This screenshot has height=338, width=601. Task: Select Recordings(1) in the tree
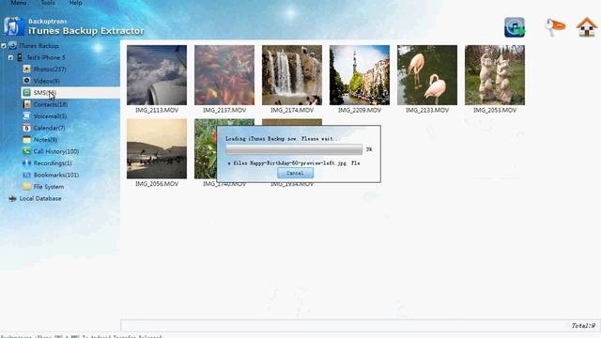click(x=53, y=163)
